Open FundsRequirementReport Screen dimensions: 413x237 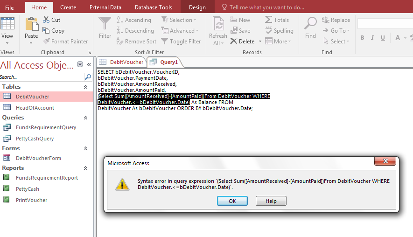click(46, 178)
